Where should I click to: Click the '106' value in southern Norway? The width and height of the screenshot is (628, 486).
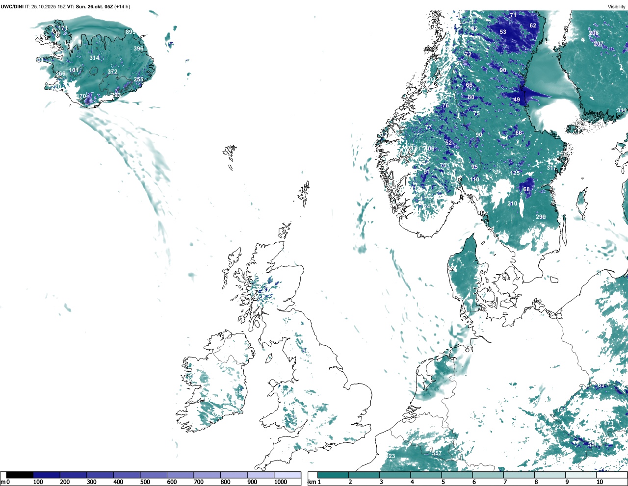(430, 149)
